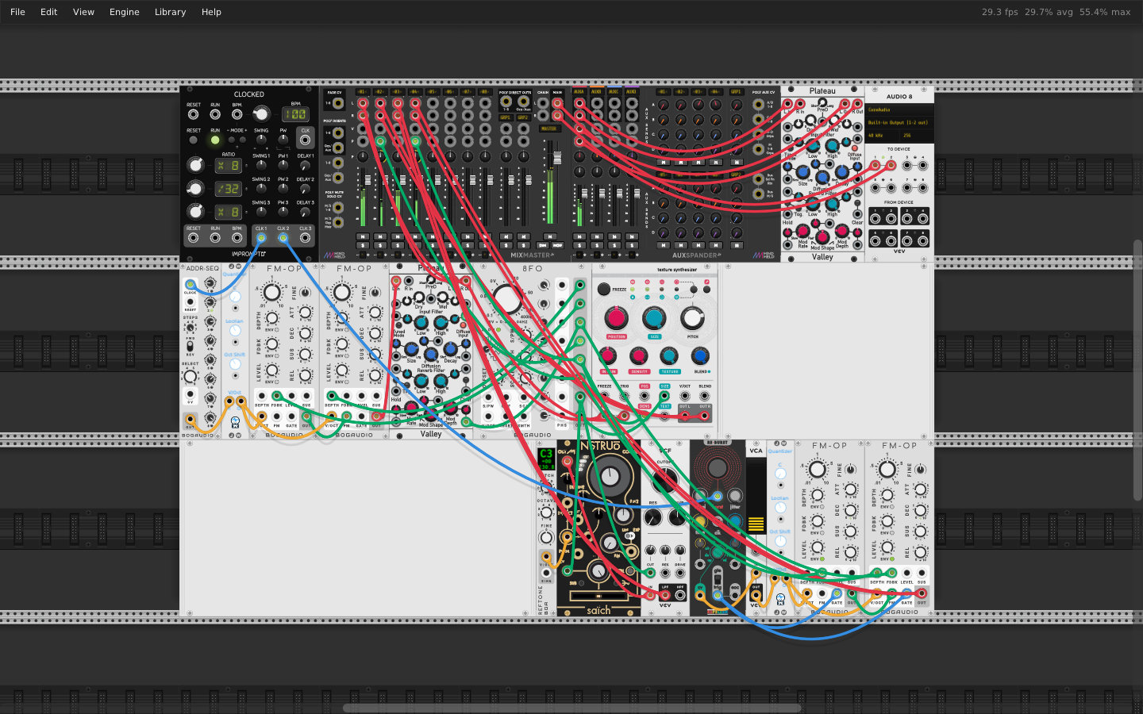Screen dimensions: 1143x714
Task: Open the 48 kHz sample rate dropdown
Action: point(883,136)
